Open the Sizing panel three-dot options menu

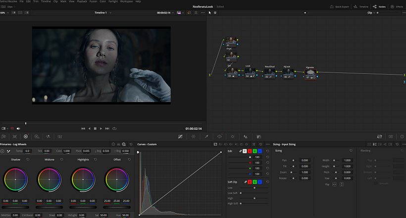pos(404,144)
